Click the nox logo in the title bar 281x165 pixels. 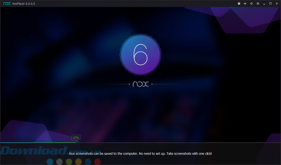tap(7, 3)
